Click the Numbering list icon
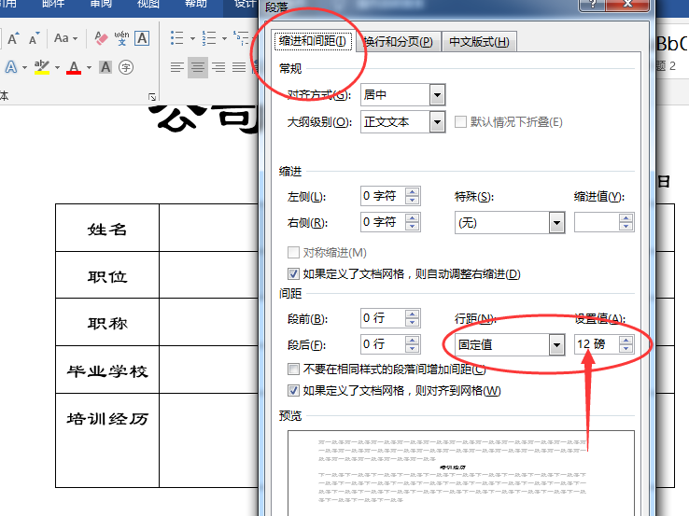This screenshot has width=689, height=516. [x=209, y=38]
